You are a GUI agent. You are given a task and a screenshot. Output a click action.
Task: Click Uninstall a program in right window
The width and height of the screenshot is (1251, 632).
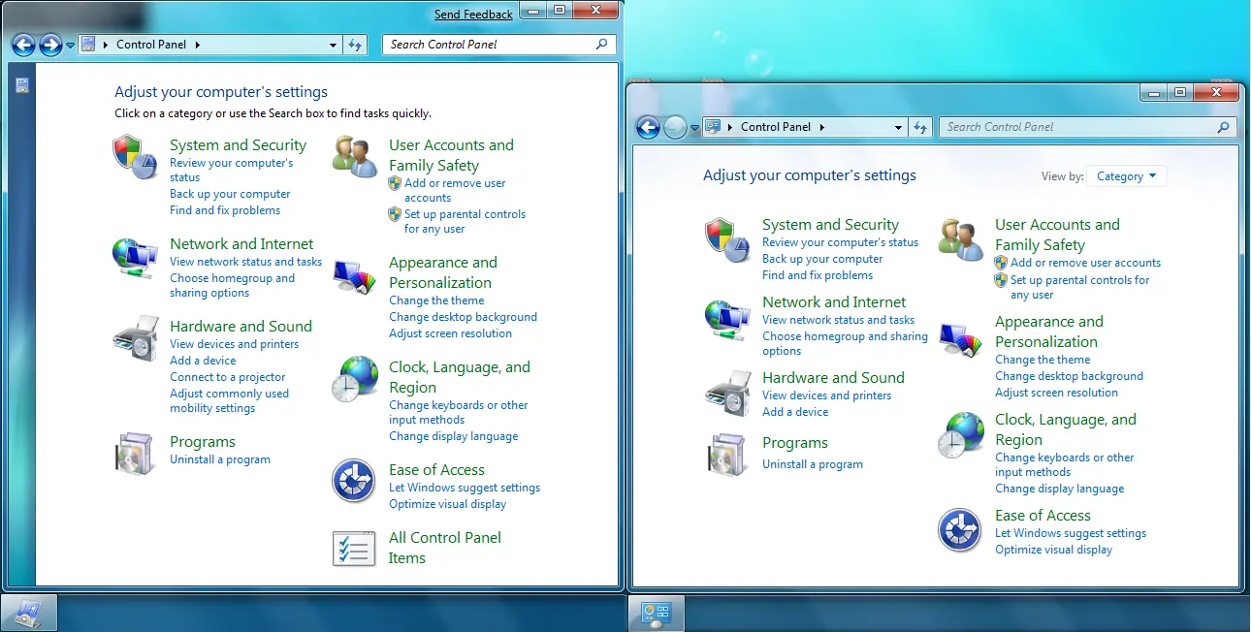[813, 464]
